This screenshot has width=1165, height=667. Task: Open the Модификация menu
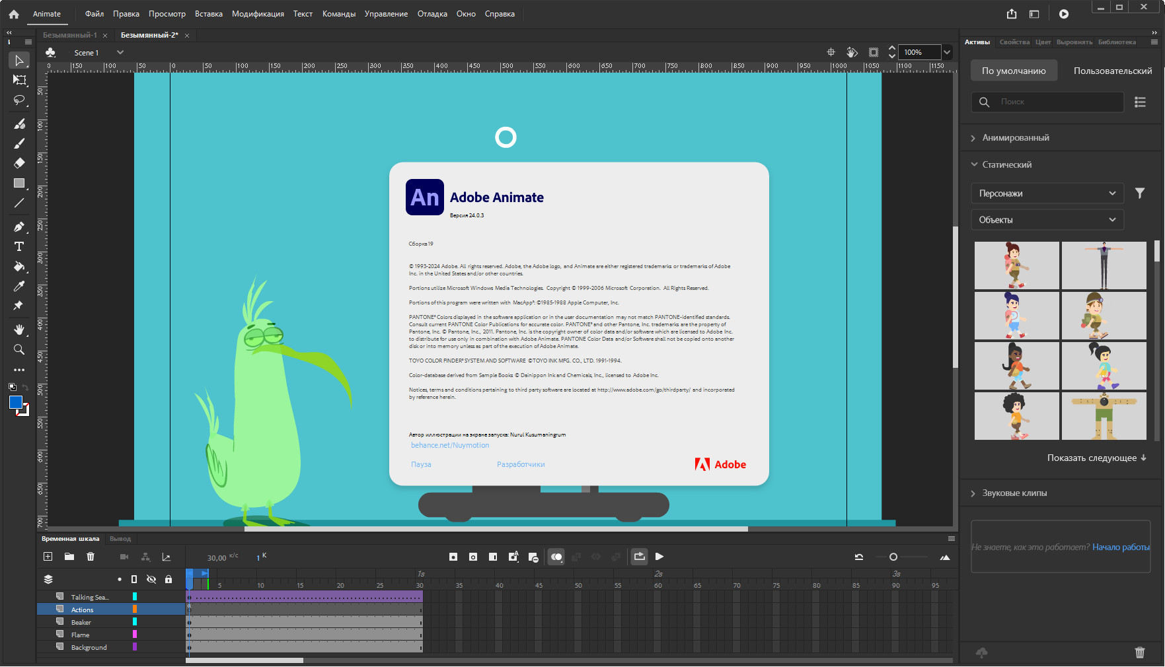(258, 14)
